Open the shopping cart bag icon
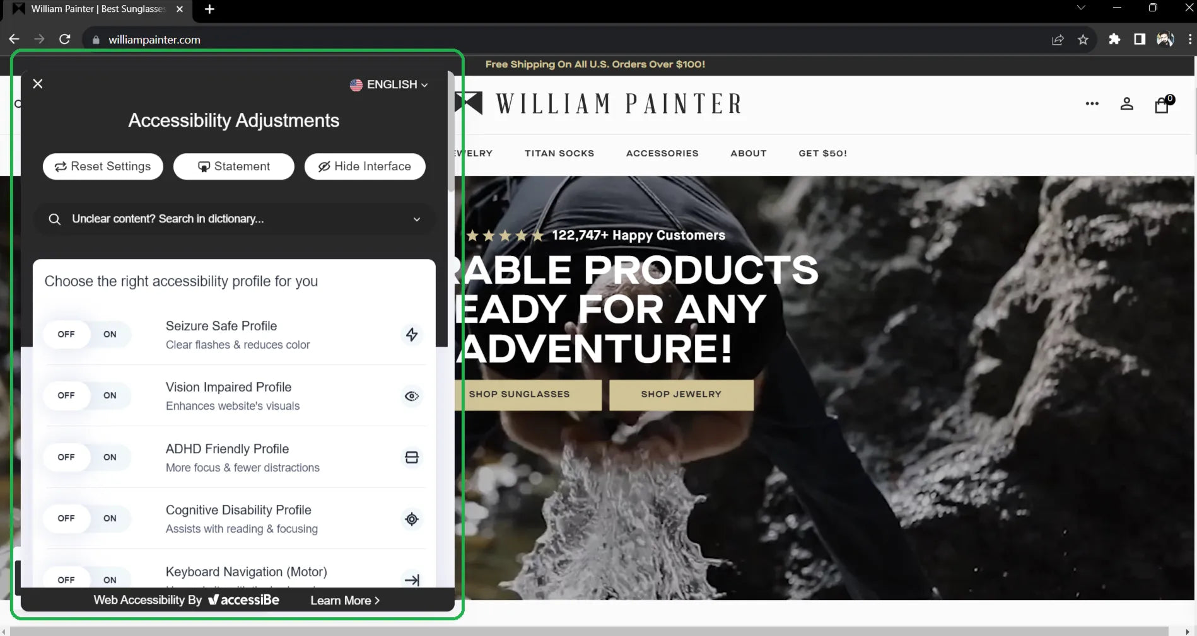 tap(1162, 104)
